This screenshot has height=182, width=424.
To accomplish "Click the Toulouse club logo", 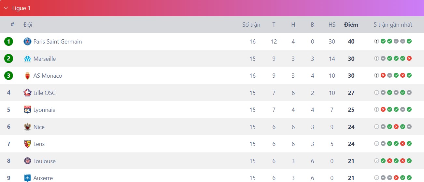I will click(x=27, y=161).
